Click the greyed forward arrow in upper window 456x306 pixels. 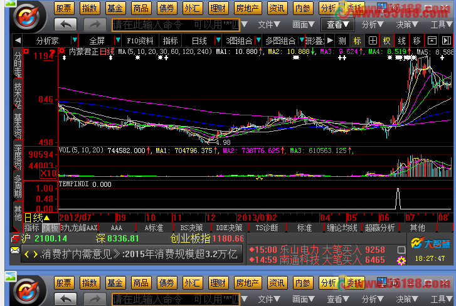[x=95, y=24]
